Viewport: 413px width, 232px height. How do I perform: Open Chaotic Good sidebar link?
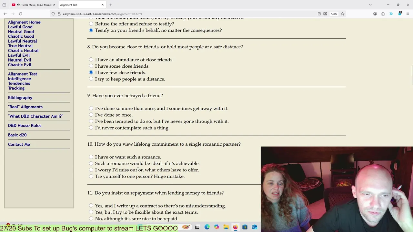tap(21, 36)
